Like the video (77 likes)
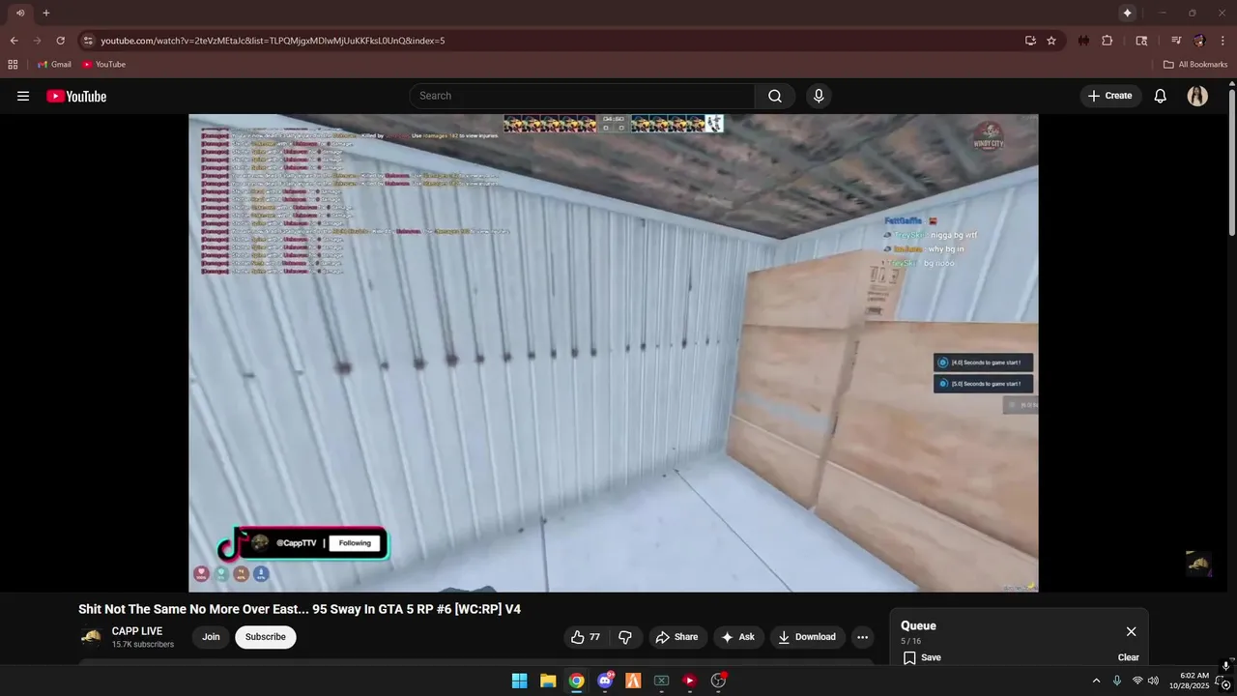1237x696 pixels. 587,637
